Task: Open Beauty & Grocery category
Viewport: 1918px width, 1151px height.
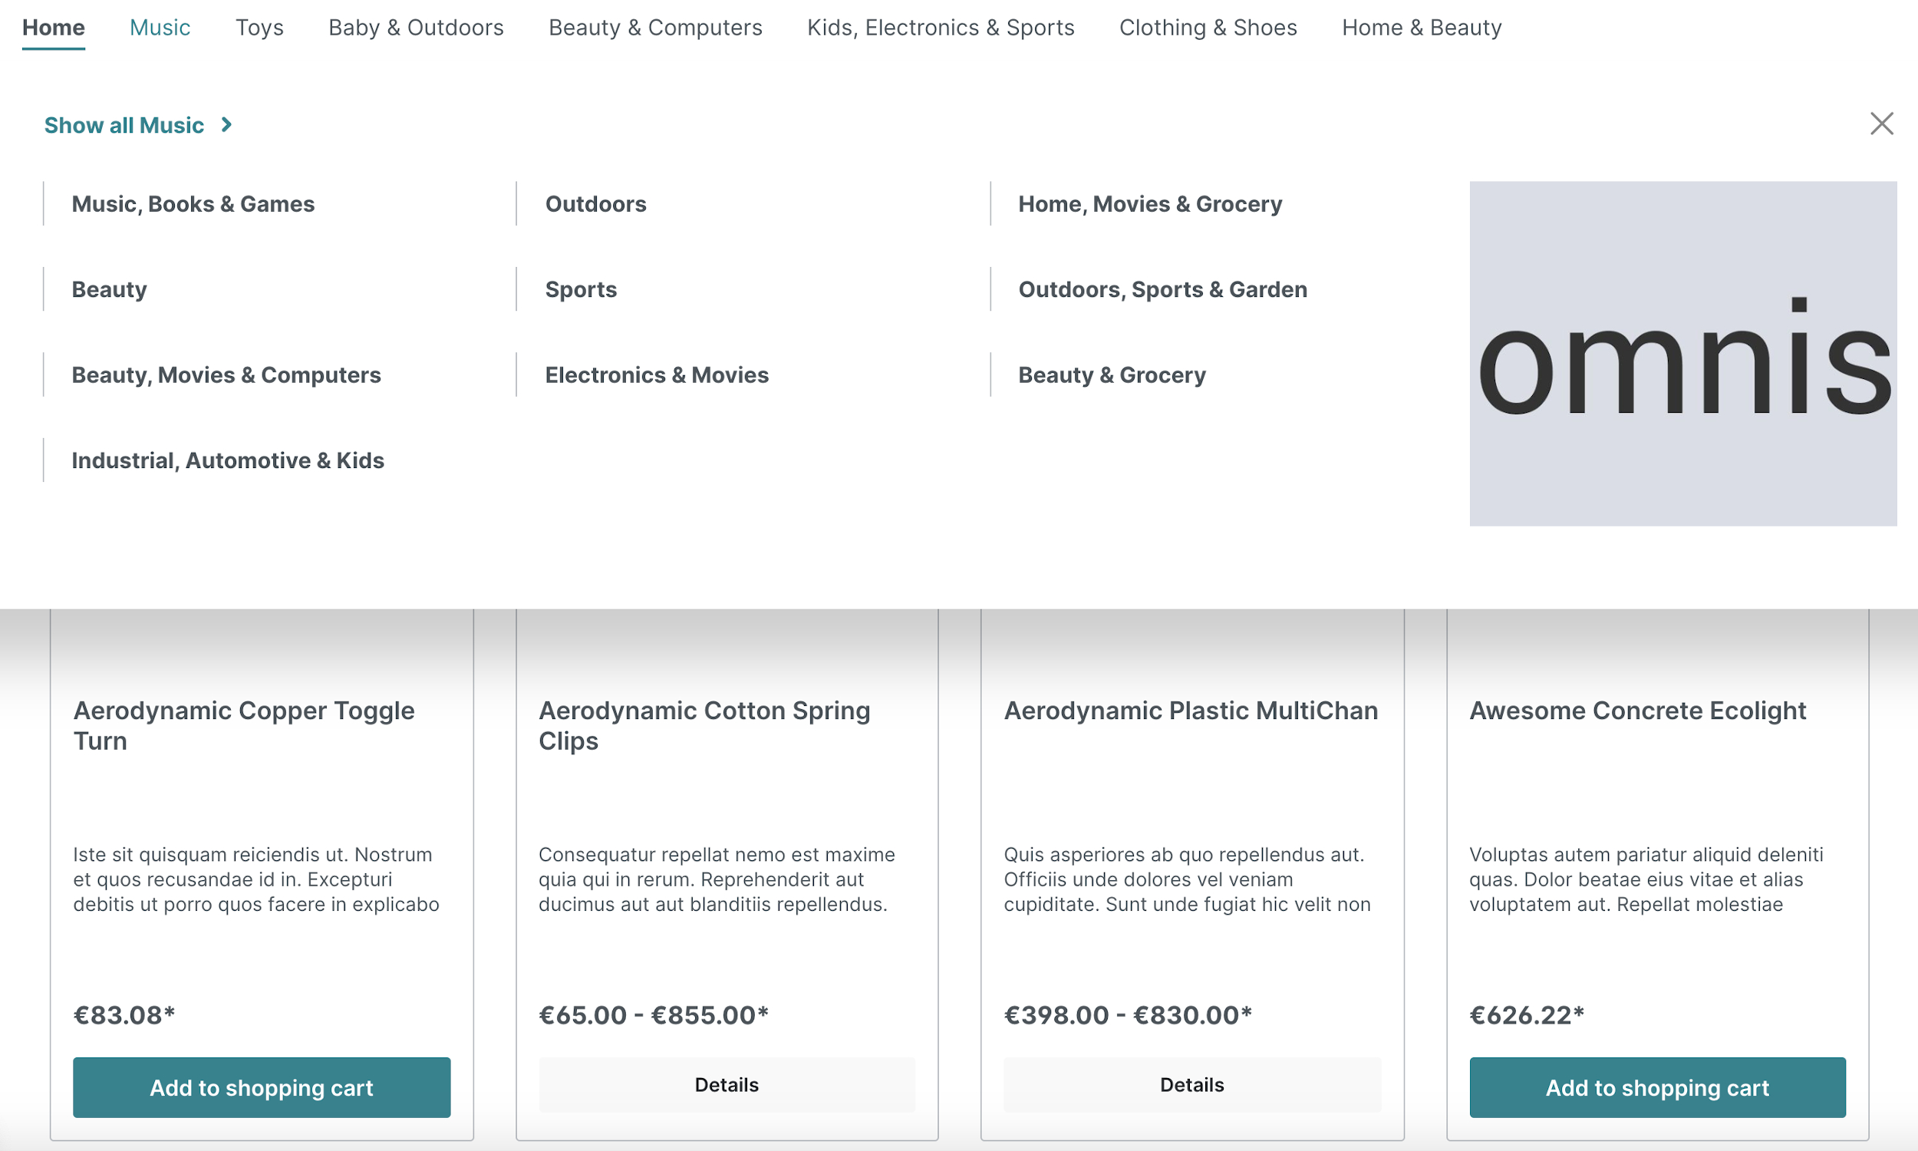Action: (1111, 373)
